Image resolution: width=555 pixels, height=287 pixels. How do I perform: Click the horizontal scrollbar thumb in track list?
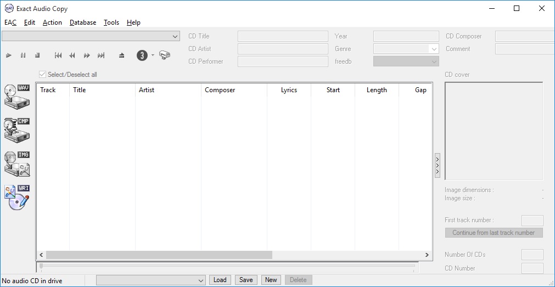[159, 255]
